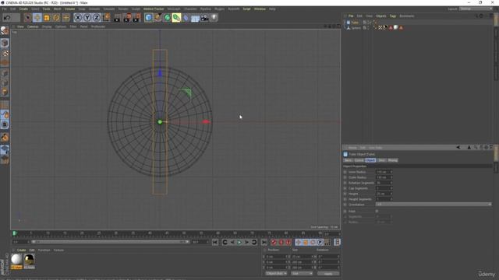Open the Orientation dropdown
The width and height of the screenshot is (499, 280).
[x=434, y=205]
